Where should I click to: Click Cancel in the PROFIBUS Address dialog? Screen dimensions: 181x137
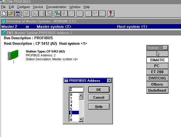(x=99, y=98)
